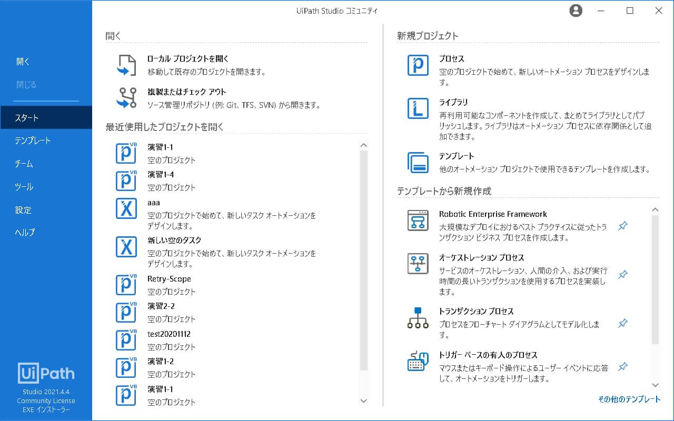
Task: Click the トランザクション プロセス title
Action: point(476,312)
